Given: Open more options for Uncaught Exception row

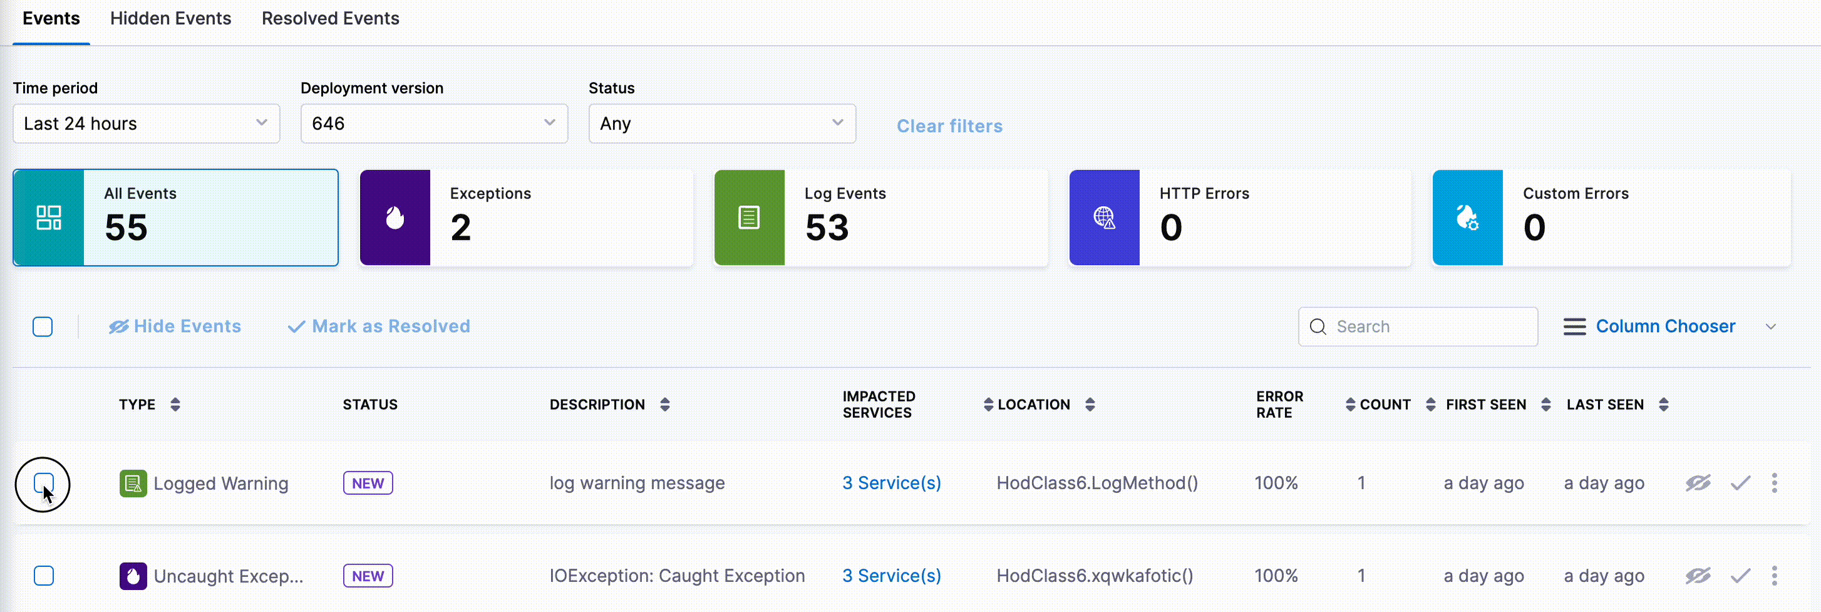Looking at the screenshot, I should click(x=1774, y=576).
